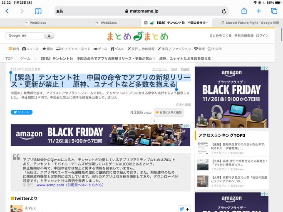Open 兵庫 伊丹市 火事 ranking article
283x212 pixels.
[239, 163]
